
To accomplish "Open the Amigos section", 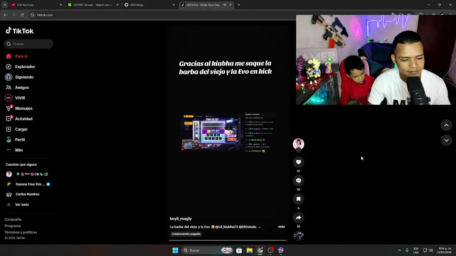I will [17, 87].
